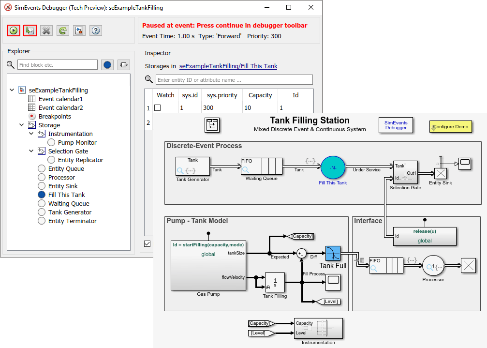This screenshot has height=348, width=487.
Task: Collapse the seExampleTankFilling root node
Action: click(12, 90)
